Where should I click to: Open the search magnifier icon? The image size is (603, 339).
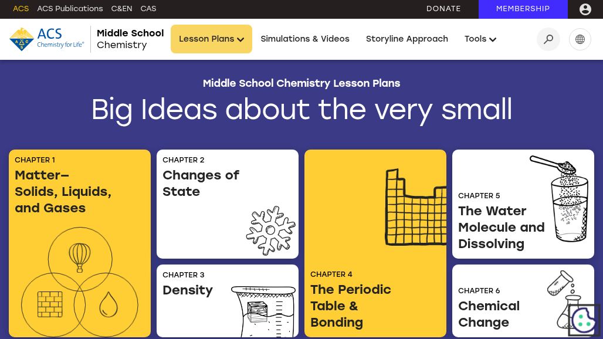[x=548, y=39]
